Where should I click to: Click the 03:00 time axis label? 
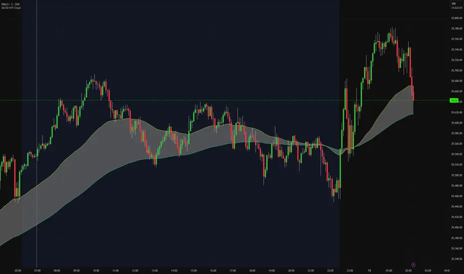pos(428,271)
